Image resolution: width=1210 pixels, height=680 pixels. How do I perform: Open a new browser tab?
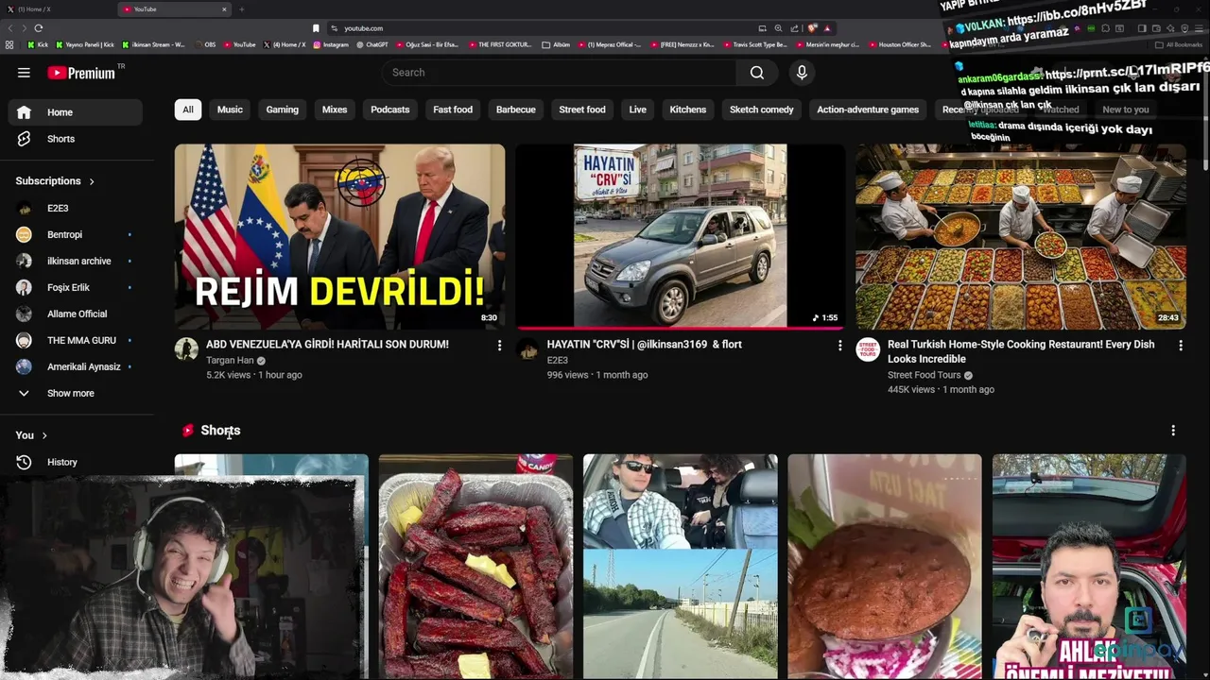[x=241, y=9]
